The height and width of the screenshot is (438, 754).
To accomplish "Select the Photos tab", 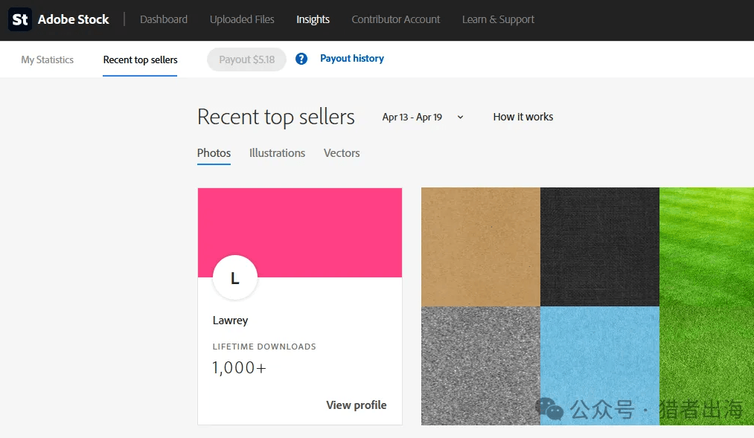I will [x=214, y=153].
